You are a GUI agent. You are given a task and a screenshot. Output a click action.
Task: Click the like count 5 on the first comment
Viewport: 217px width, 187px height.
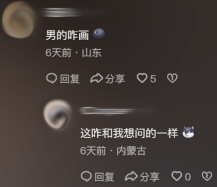pyautogui.click(x=153, y=79)
